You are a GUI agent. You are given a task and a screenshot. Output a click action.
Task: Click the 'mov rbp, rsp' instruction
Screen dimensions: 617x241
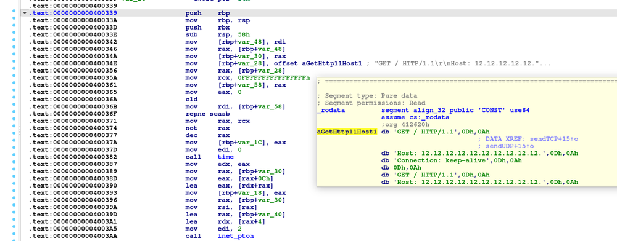point(218,20)
